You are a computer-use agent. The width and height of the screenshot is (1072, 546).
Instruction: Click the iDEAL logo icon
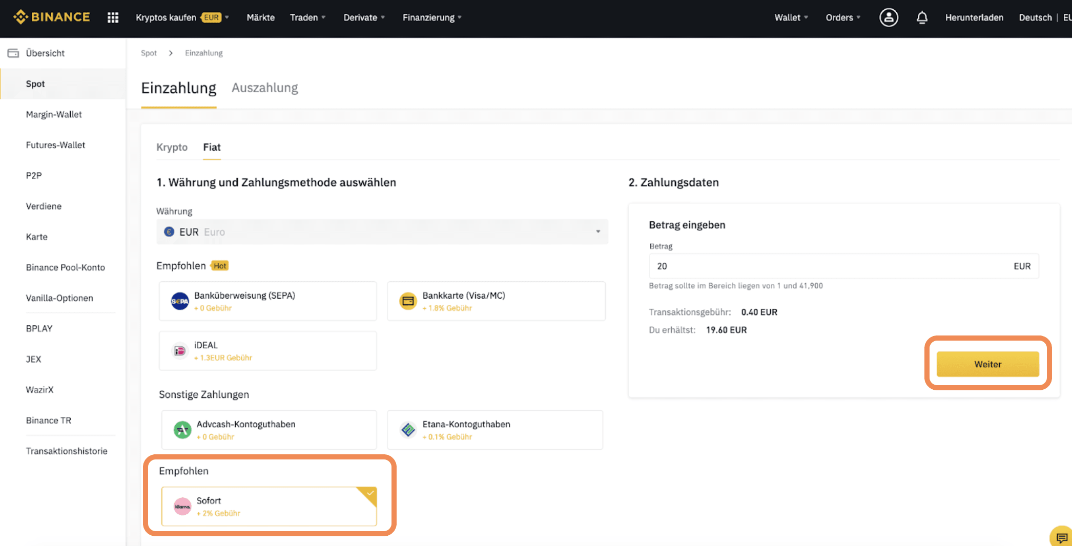[180, 351]
